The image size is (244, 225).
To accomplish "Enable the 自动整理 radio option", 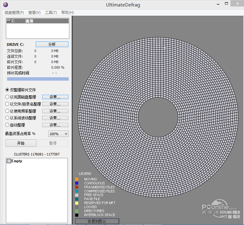I will [7, 125].
